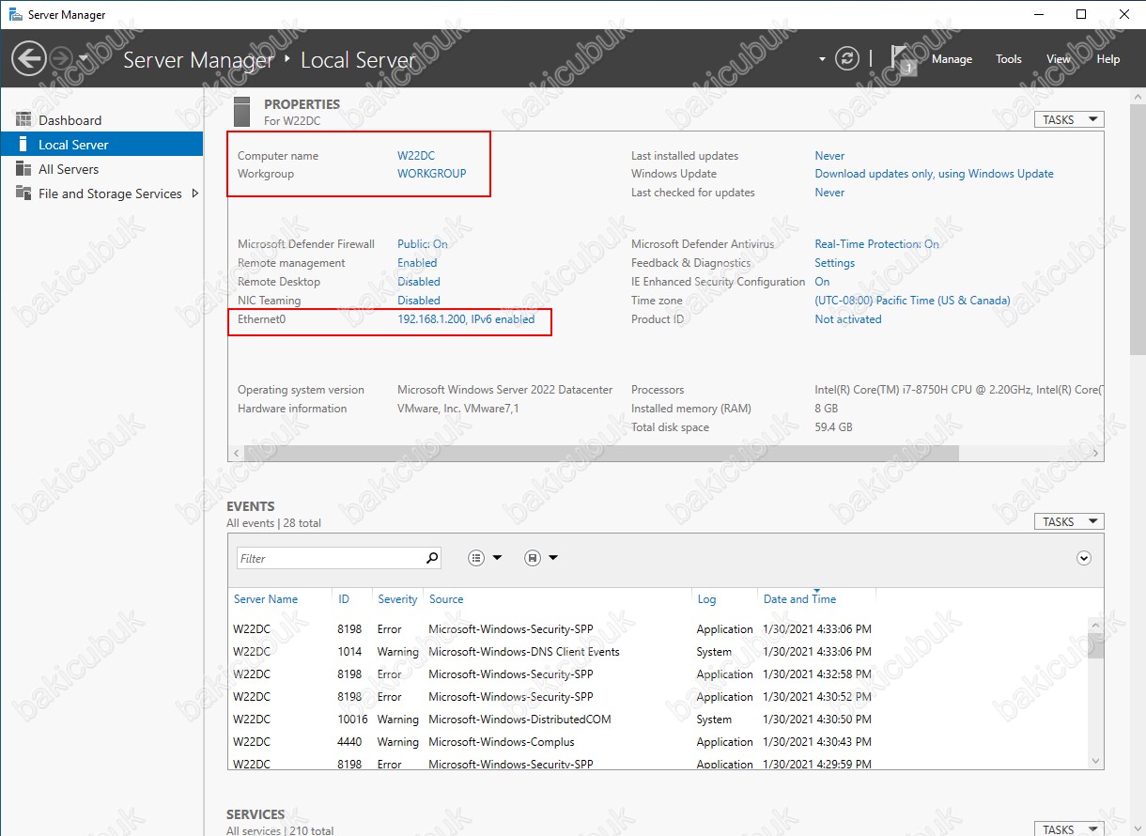Click the File and Storage Services icon

coord(23,194)
